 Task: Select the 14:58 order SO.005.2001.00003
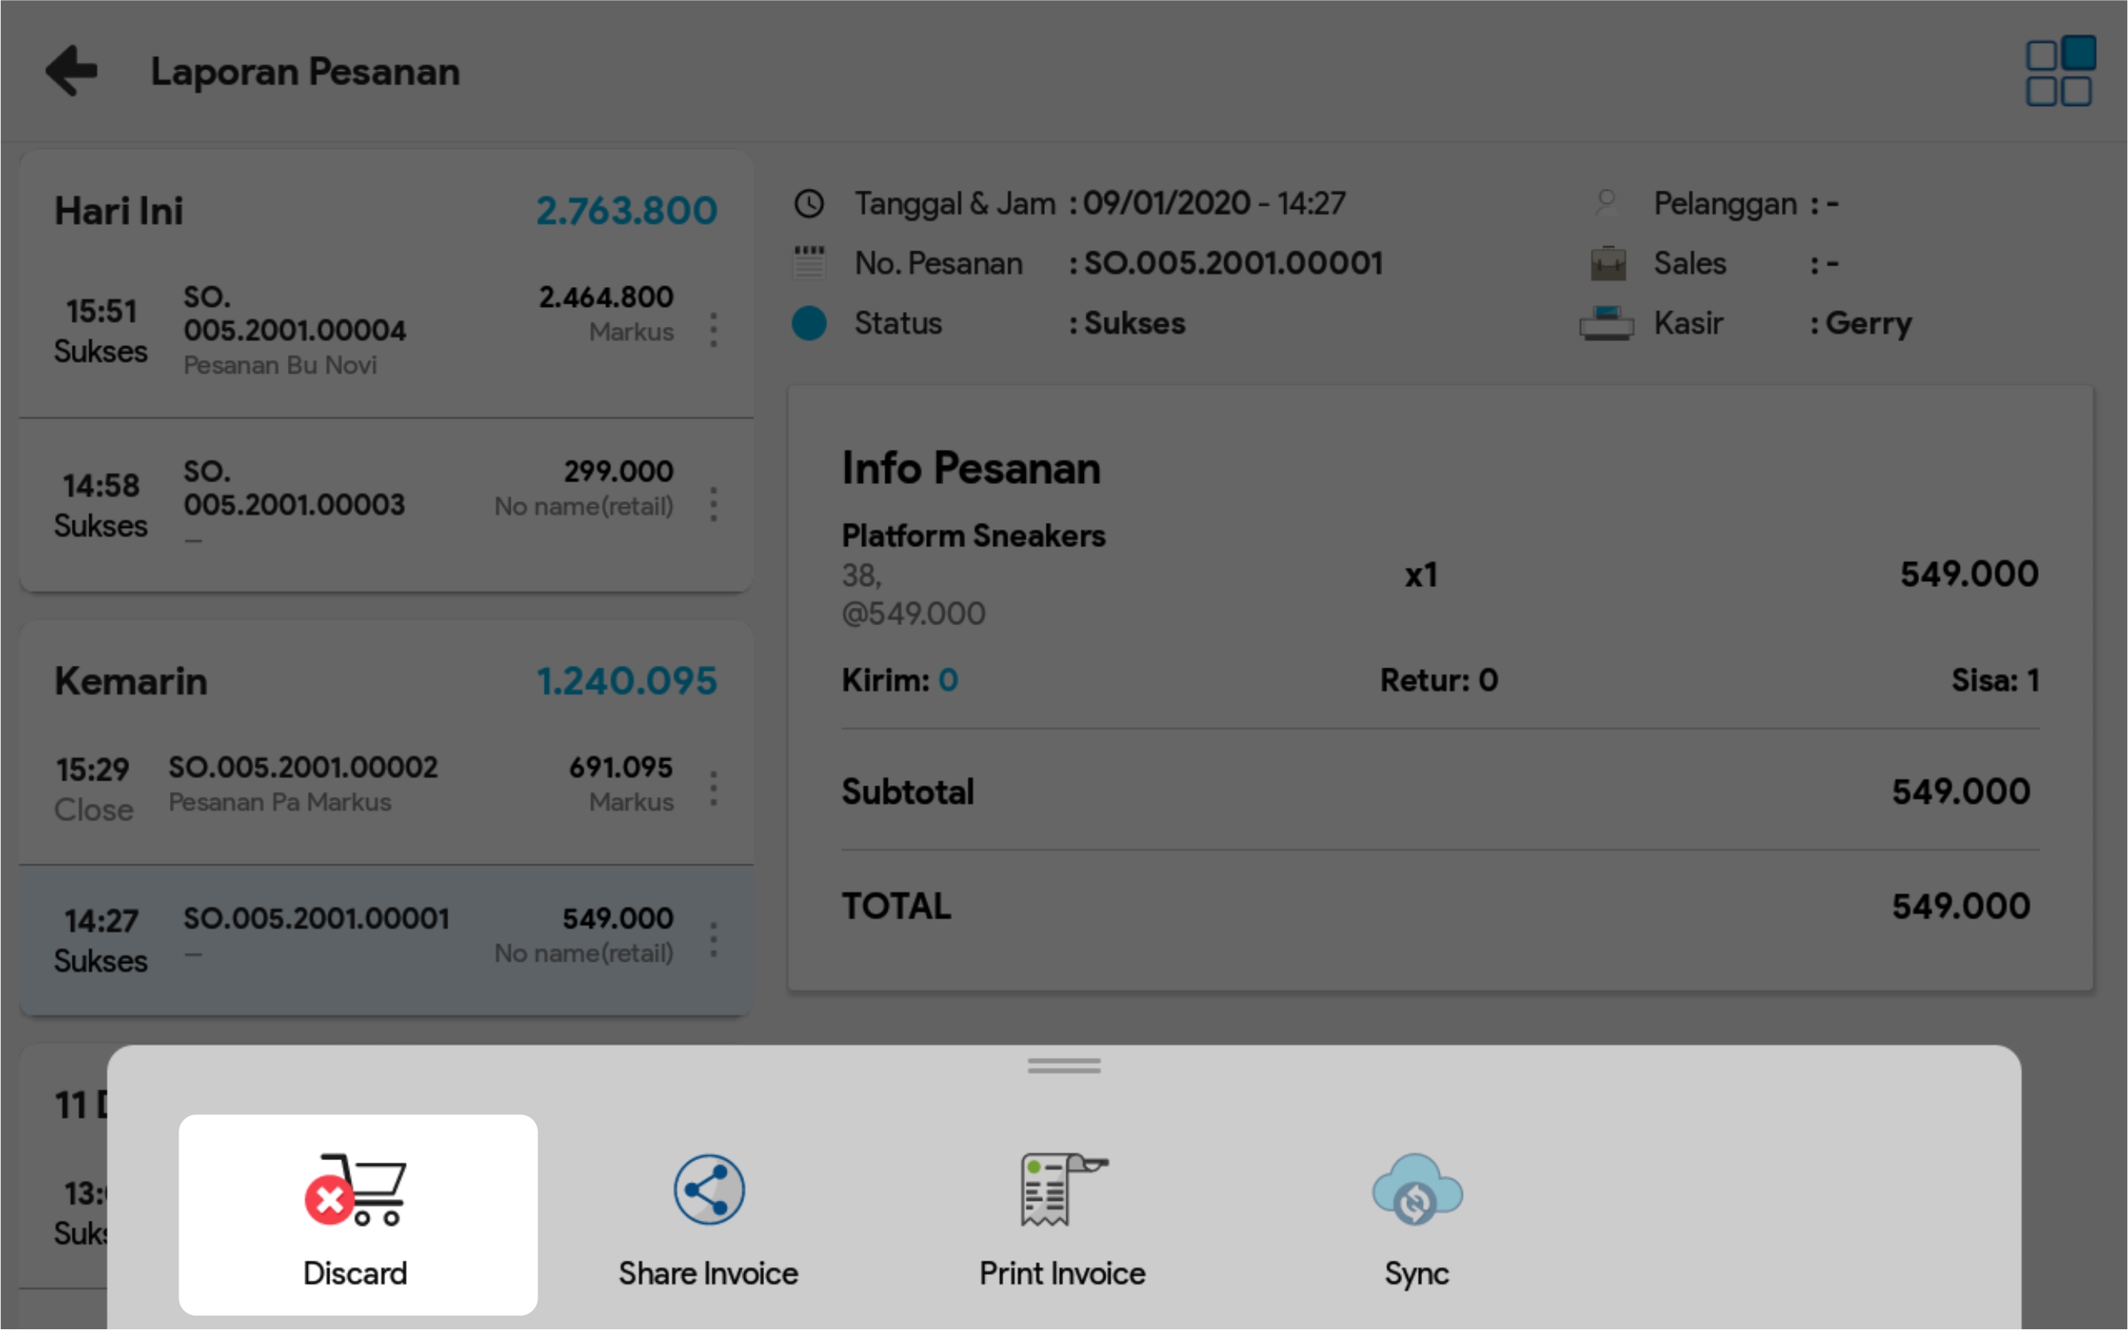(352, 505)
